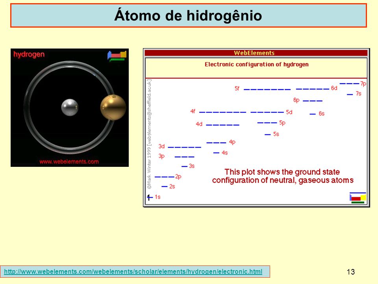The height and width of the screenshot is (284, 378).
Task: Click the '6p' orbital label
Action: pos(296,100)
